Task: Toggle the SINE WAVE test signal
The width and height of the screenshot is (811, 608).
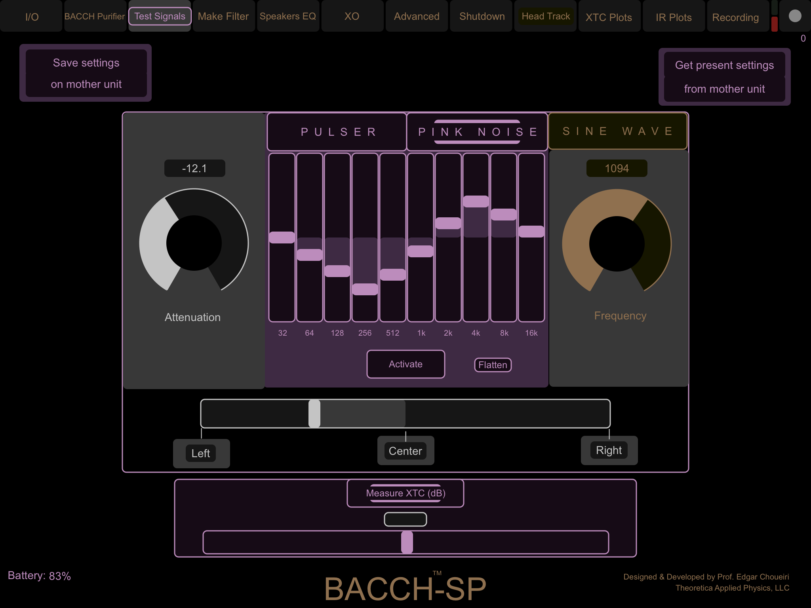Action: 617,131
